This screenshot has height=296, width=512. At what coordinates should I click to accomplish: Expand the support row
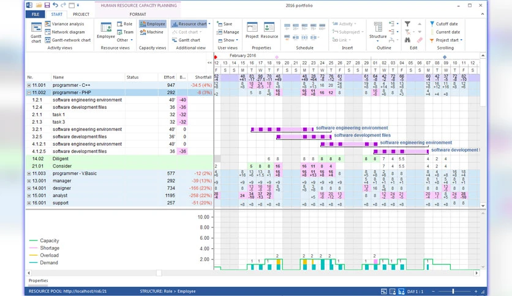pos(29,203)
